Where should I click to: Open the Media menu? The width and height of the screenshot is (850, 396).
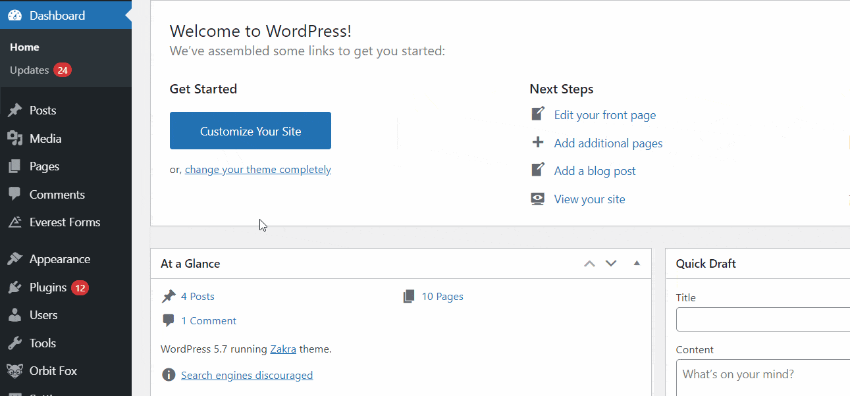coord(66,138)
